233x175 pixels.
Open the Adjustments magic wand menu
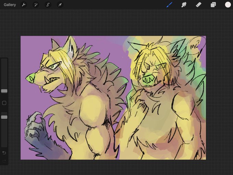point(36,5)
